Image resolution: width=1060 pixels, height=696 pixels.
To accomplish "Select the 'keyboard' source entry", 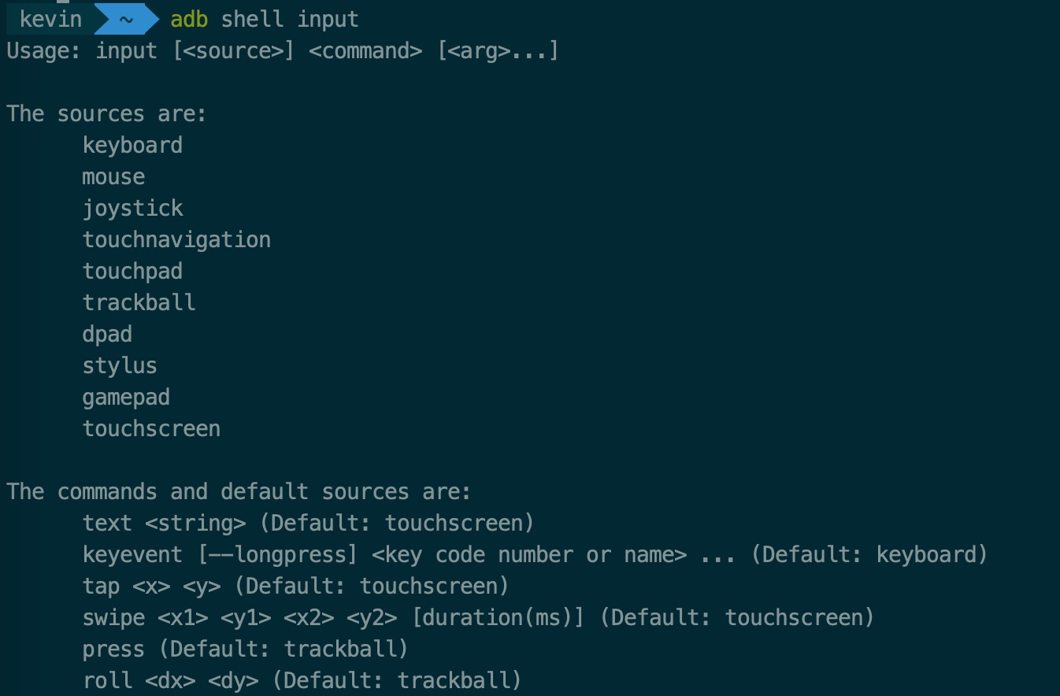I will click(x=132, y=146).
